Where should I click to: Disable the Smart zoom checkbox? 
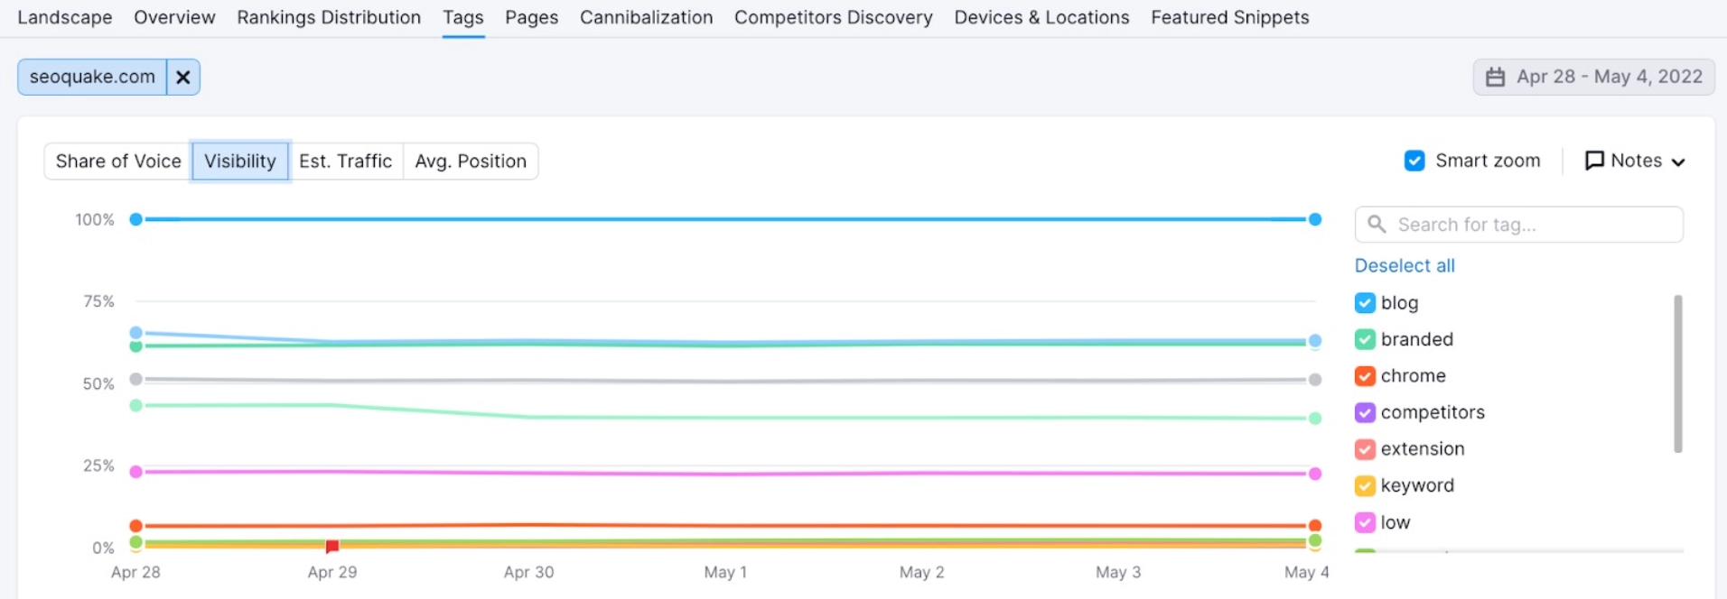pos(1414,161)
